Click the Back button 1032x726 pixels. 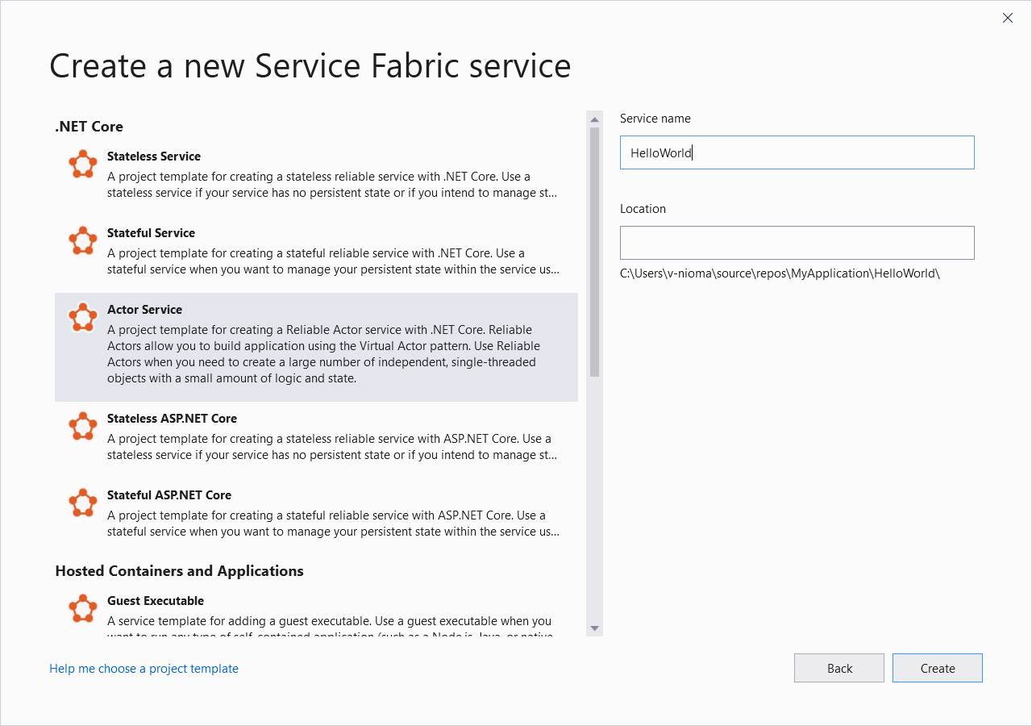tap(838, 668)
